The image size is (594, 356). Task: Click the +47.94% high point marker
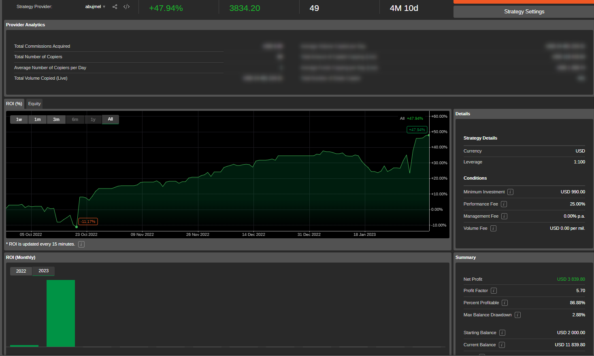point(417,130)
